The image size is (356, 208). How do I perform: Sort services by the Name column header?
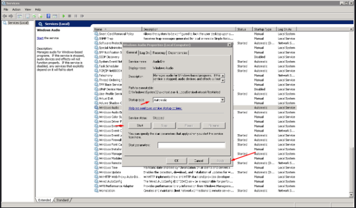(117, 29)
